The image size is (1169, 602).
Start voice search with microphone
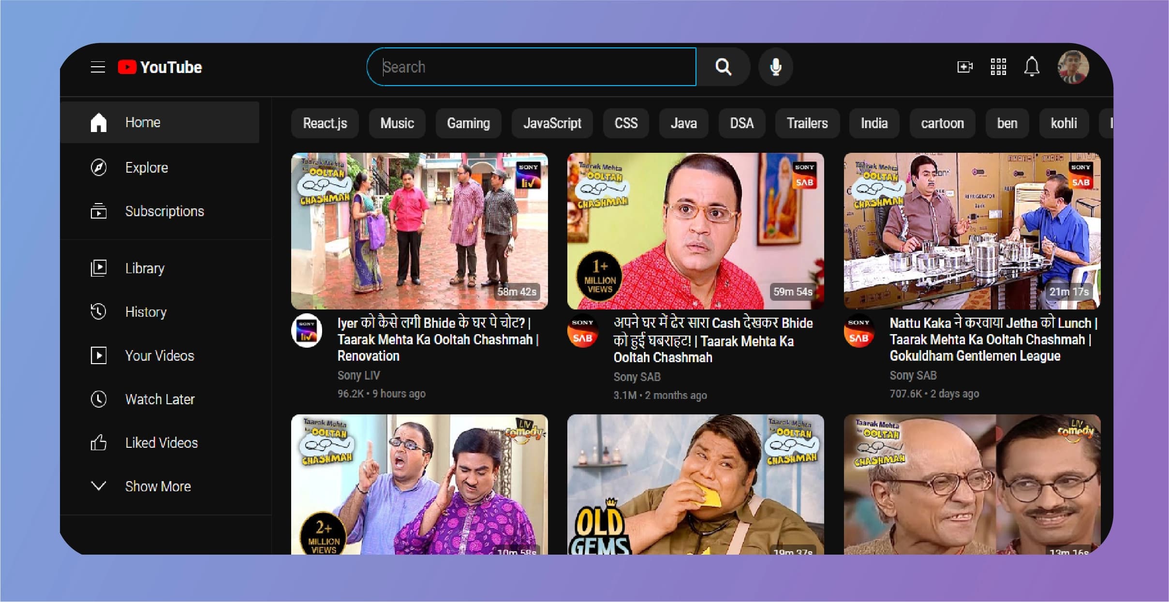point(775,67)
